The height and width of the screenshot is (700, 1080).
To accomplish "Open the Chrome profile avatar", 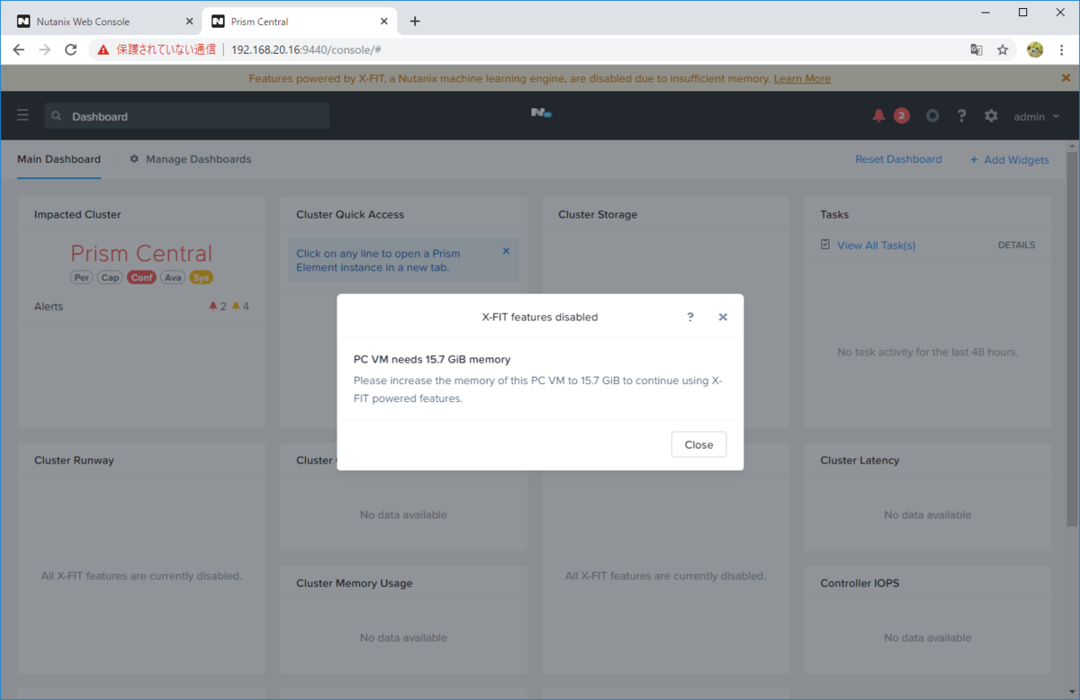I will 1035,49.
